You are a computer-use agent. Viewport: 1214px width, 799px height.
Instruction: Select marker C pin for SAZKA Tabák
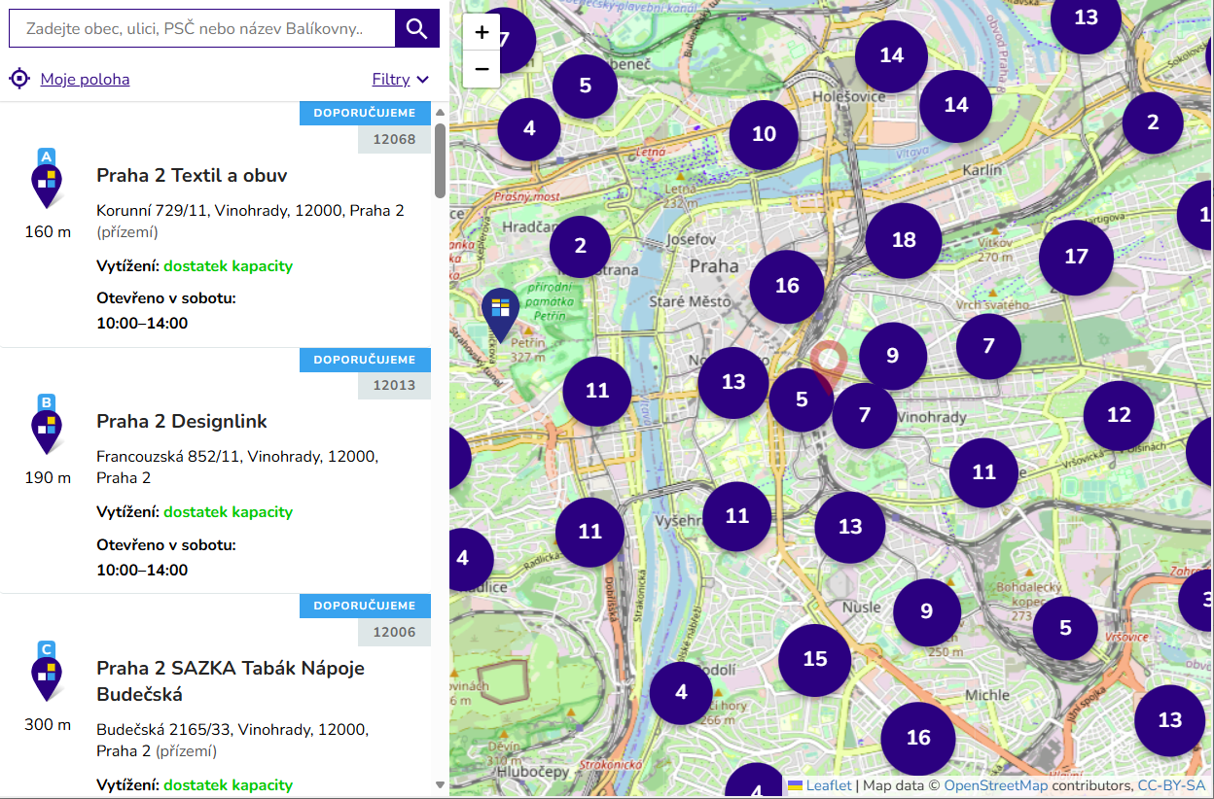point(47,672)
